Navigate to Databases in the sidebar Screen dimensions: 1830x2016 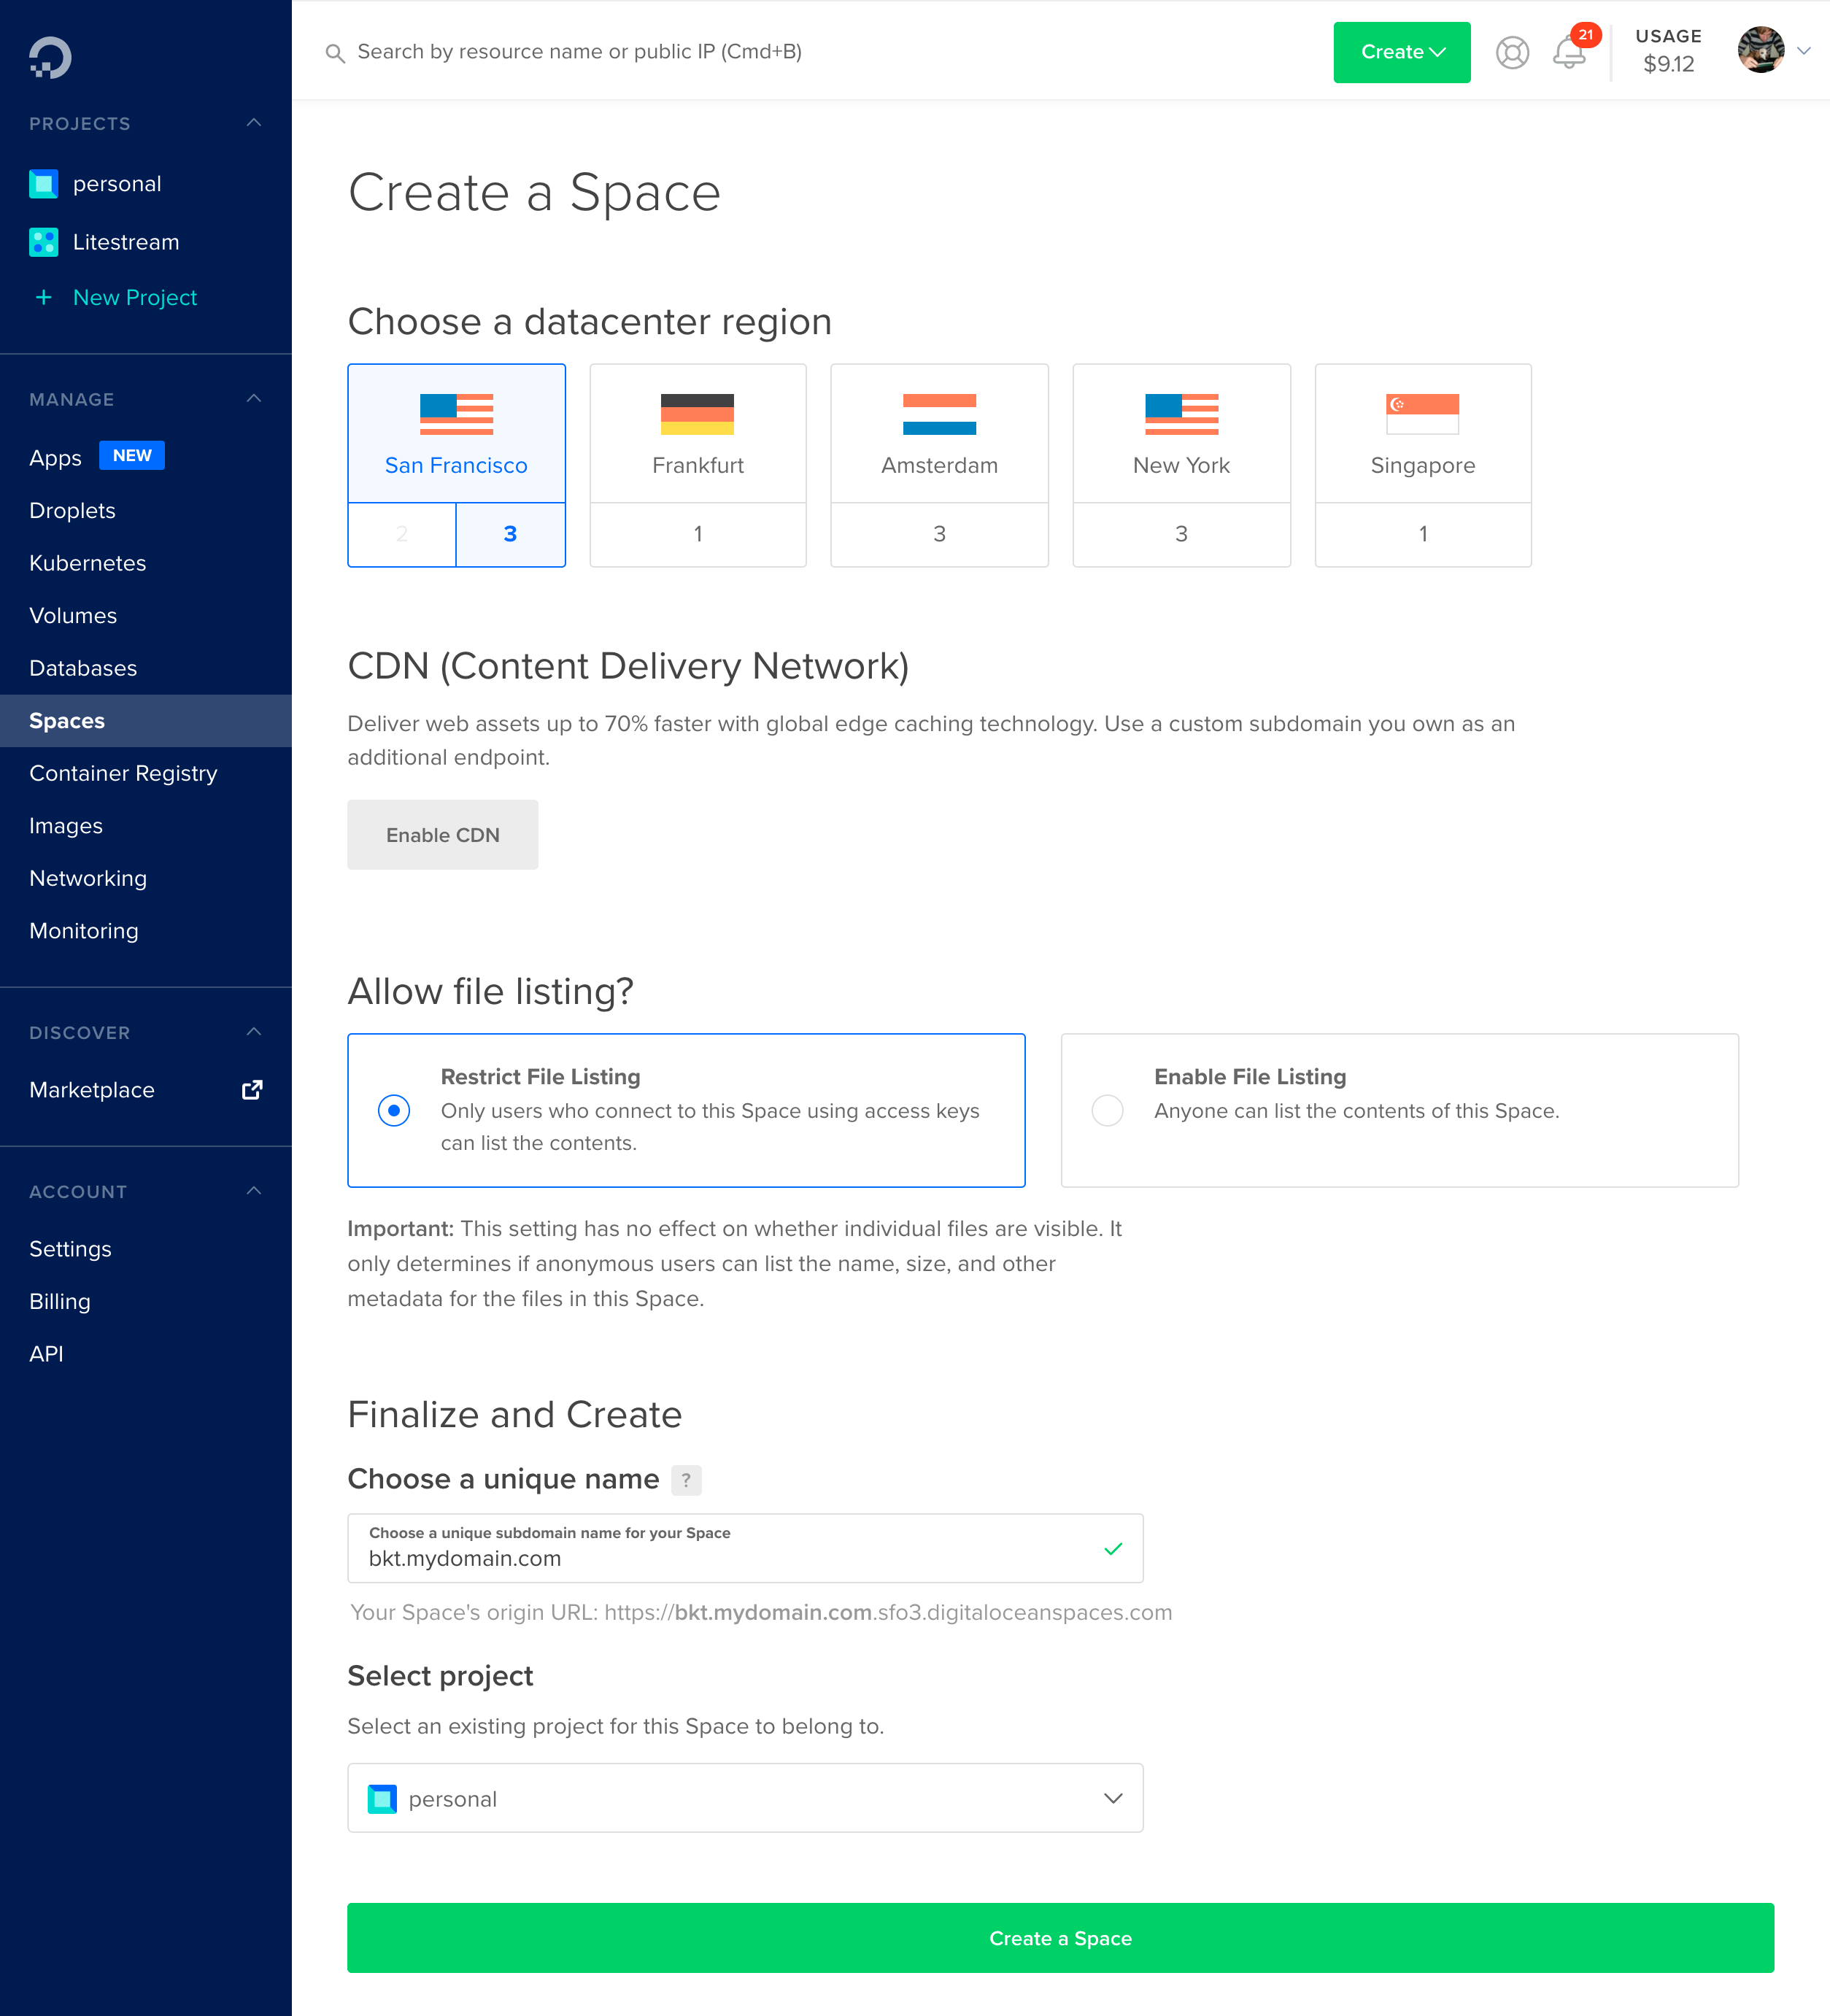(x=83, y=668)
